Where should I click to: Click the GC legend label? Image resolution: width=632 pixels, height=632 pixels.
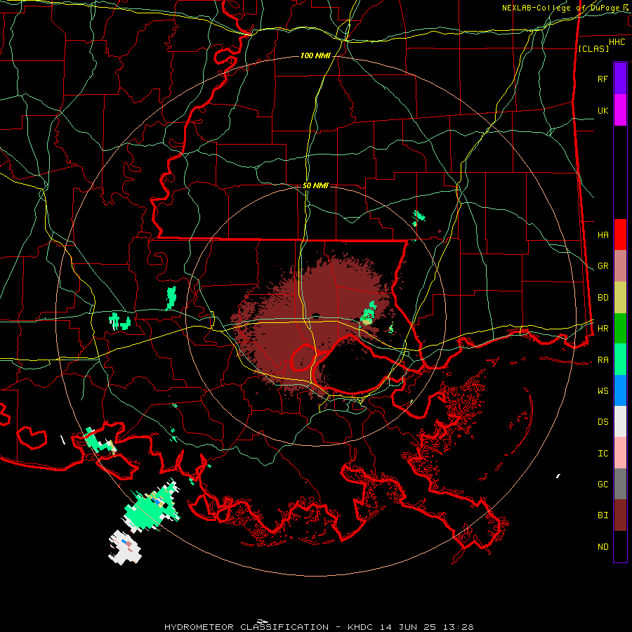tap(603, 485)
